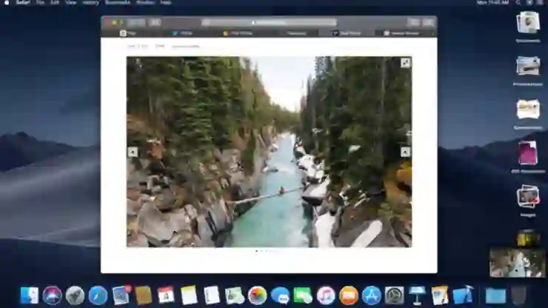Open the Trash in the Dock
The image size is (548, 308).
coord(518,295)
